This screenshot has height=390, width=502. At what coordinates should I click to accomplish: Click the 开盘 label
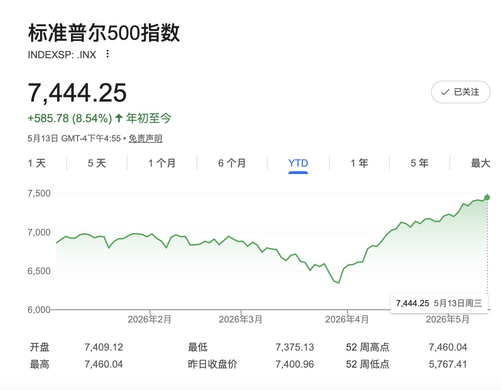click(x=39, y=347)
